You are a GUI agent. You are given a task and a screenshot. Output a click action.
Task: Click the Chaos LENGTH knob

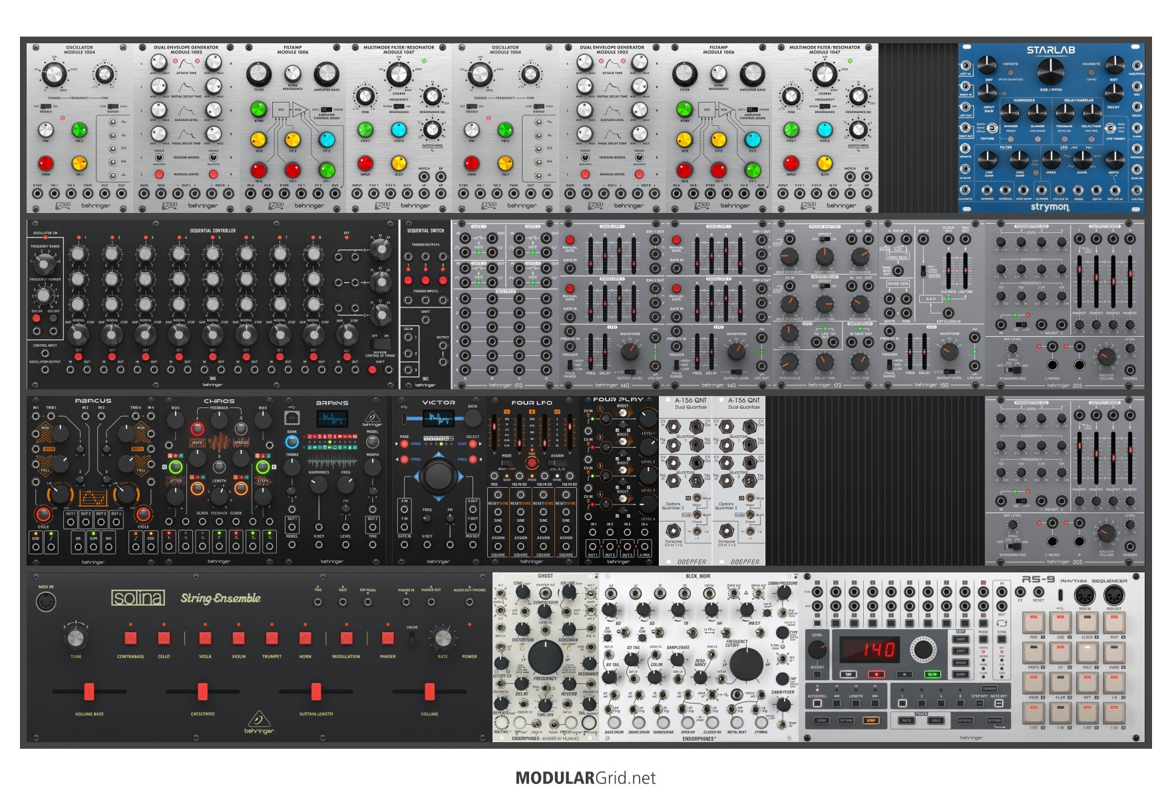click(x=219, y=497)
